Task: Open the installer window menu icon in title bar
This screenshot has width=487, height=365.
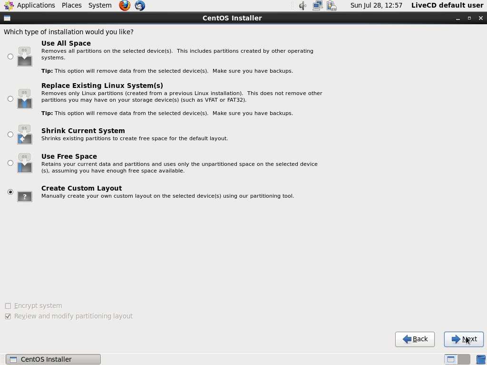Action: (x=7, y=18)
